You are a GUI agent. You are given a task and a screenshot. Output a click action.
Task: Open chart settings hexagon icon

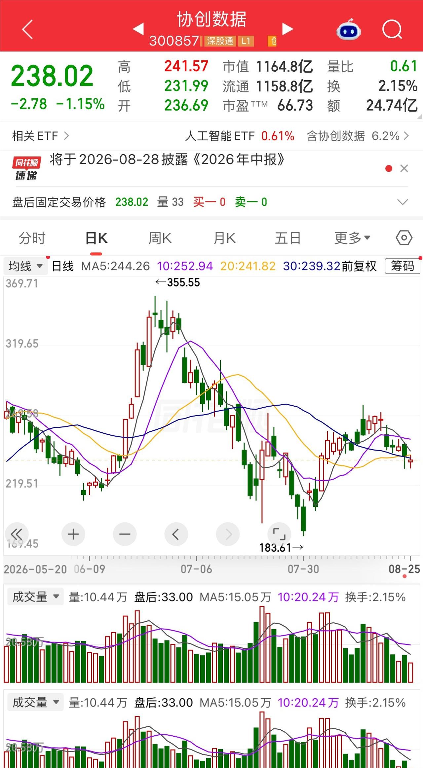tap(404, 238)
